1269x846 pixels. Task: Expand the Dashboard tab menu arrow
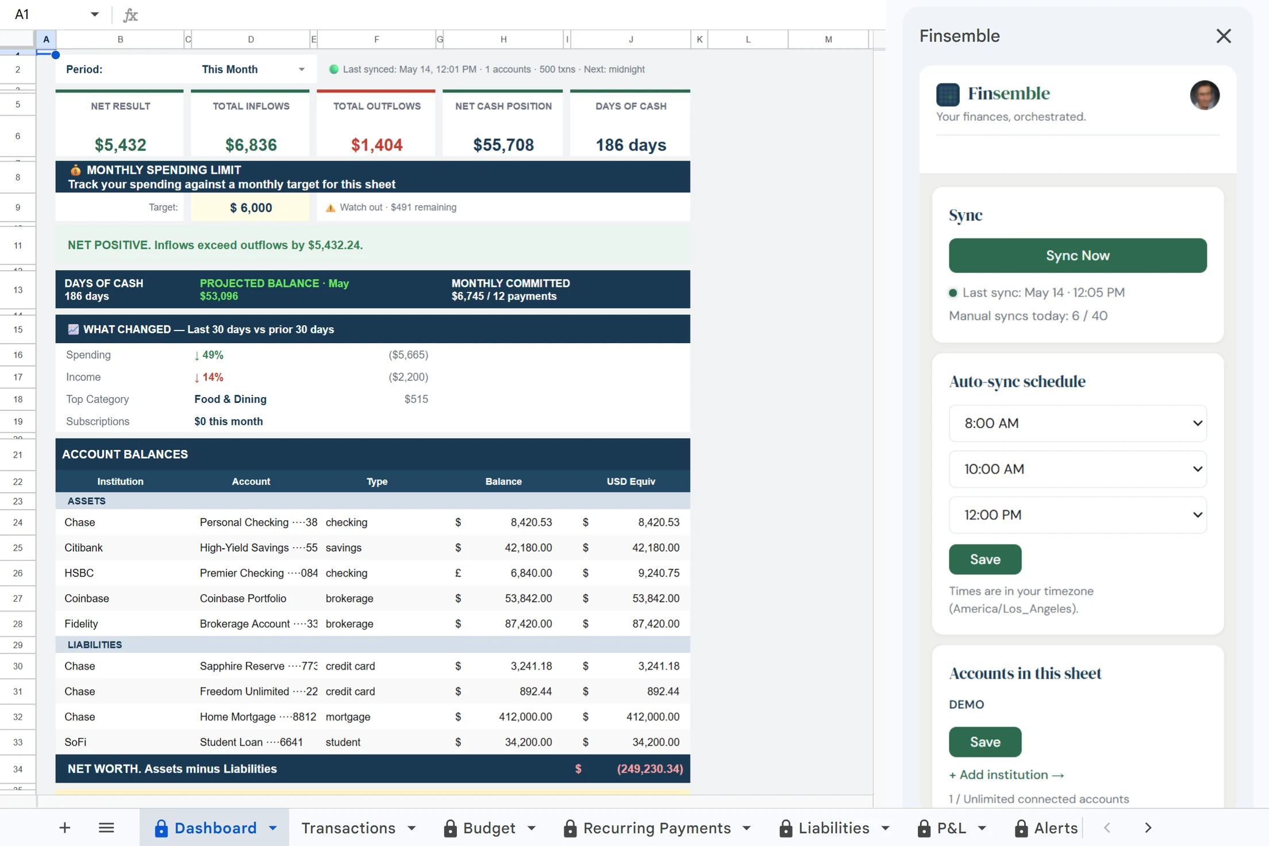click(x=273, y=828)
